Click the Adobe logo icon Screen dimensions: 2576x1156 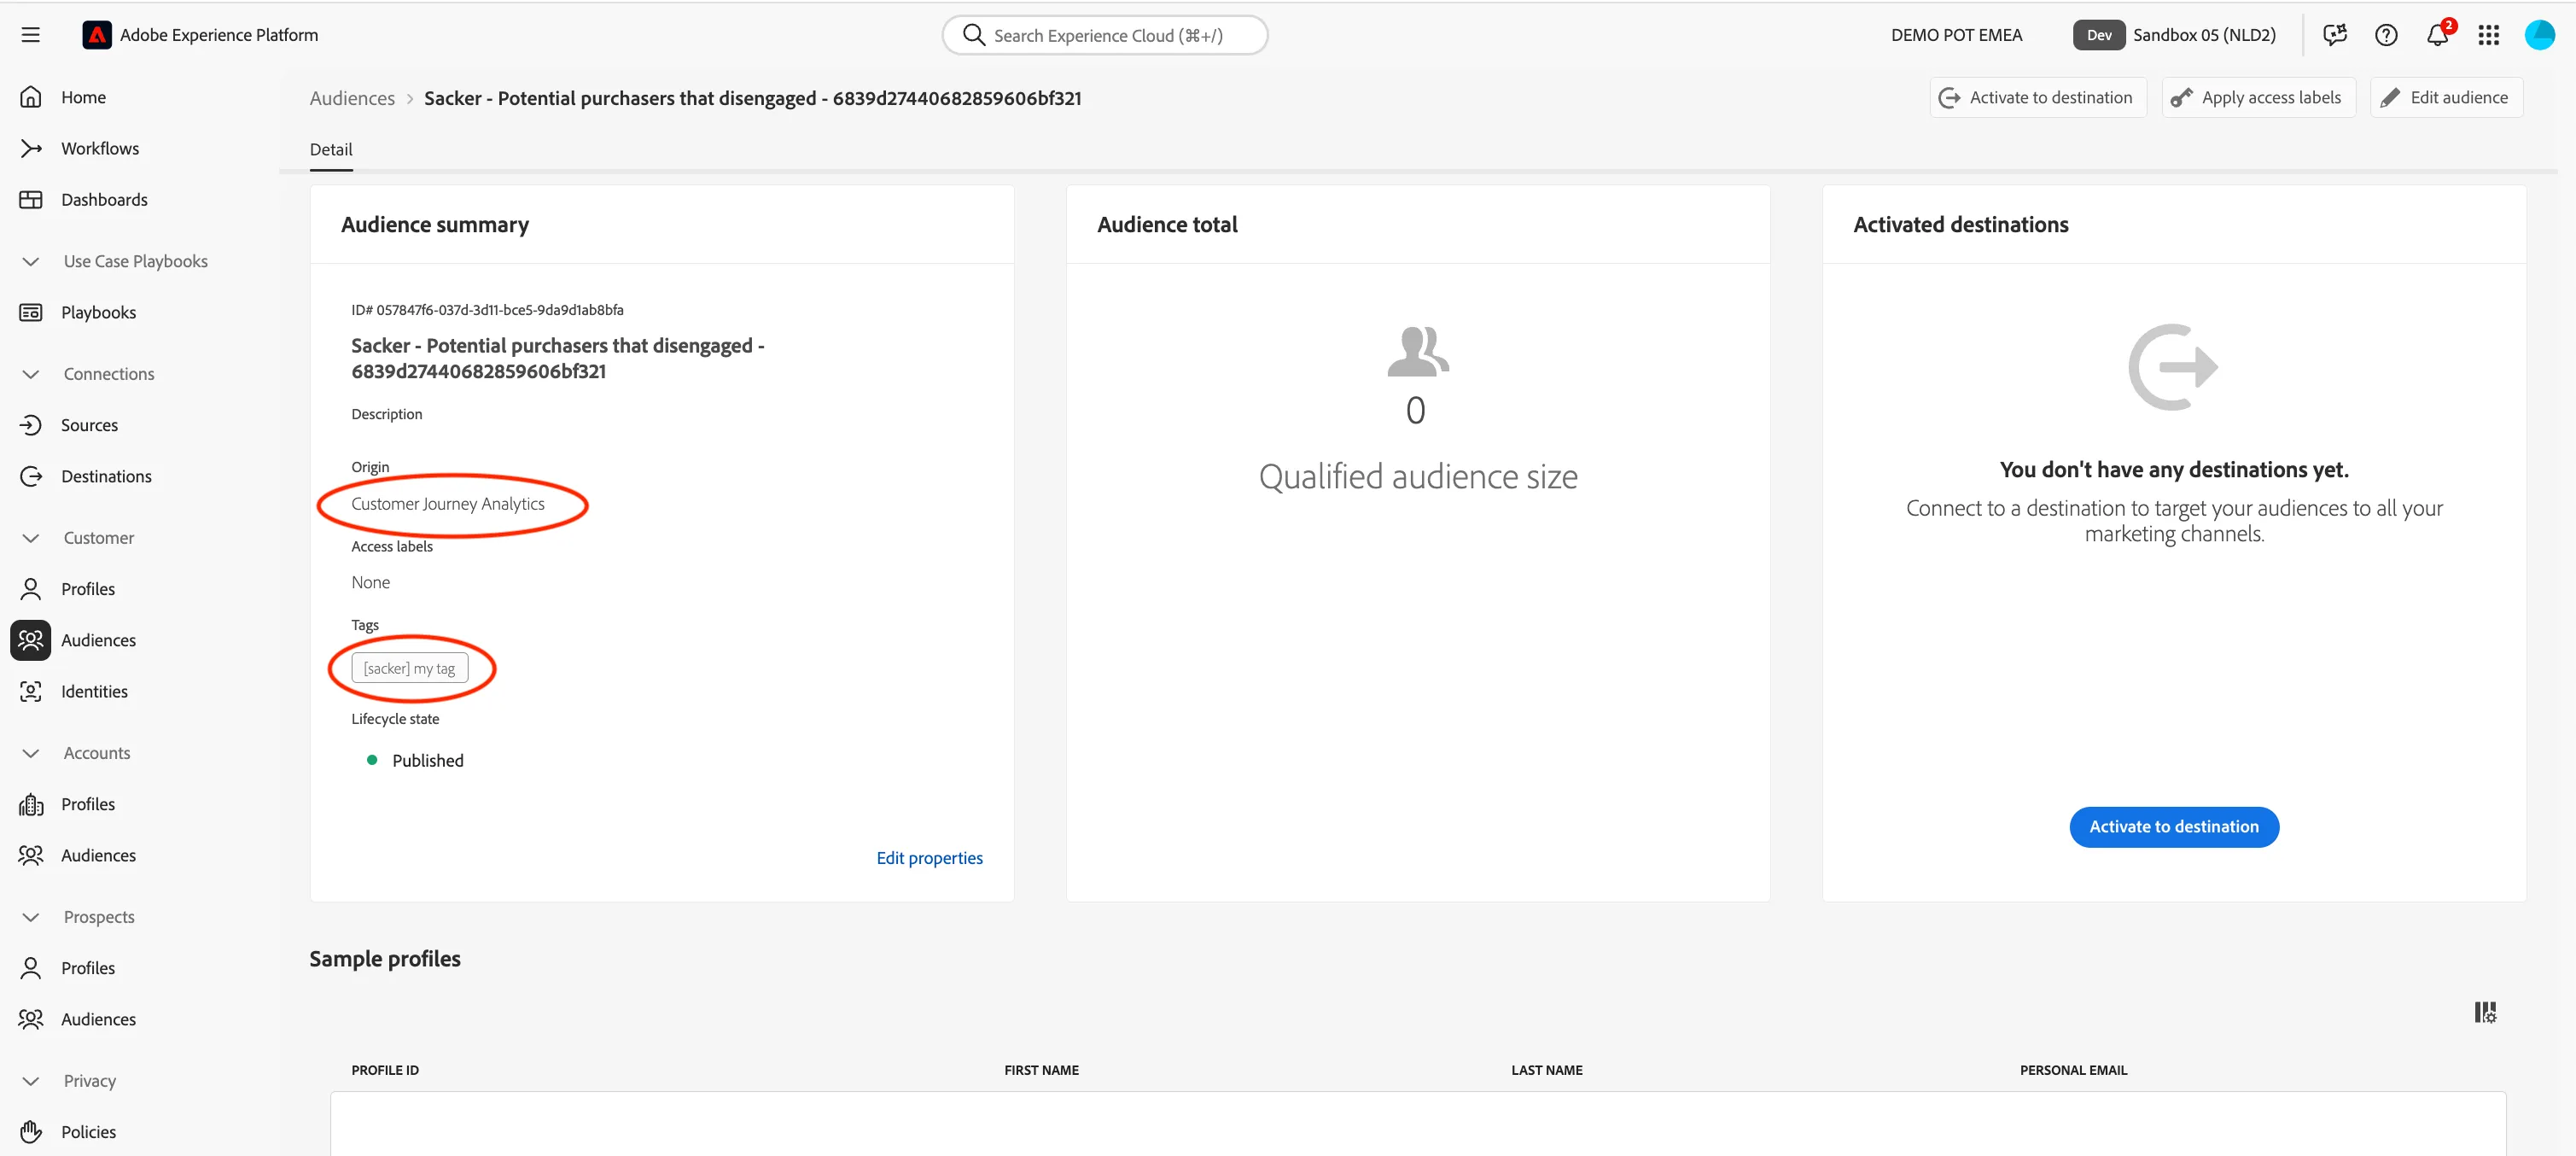pyautogui.click(x=96, y=35)
